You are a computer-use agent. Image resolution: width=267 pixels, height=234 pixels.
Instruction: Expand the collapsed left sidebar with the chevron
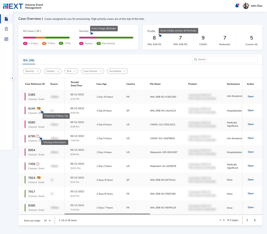[x=12, y=78]
